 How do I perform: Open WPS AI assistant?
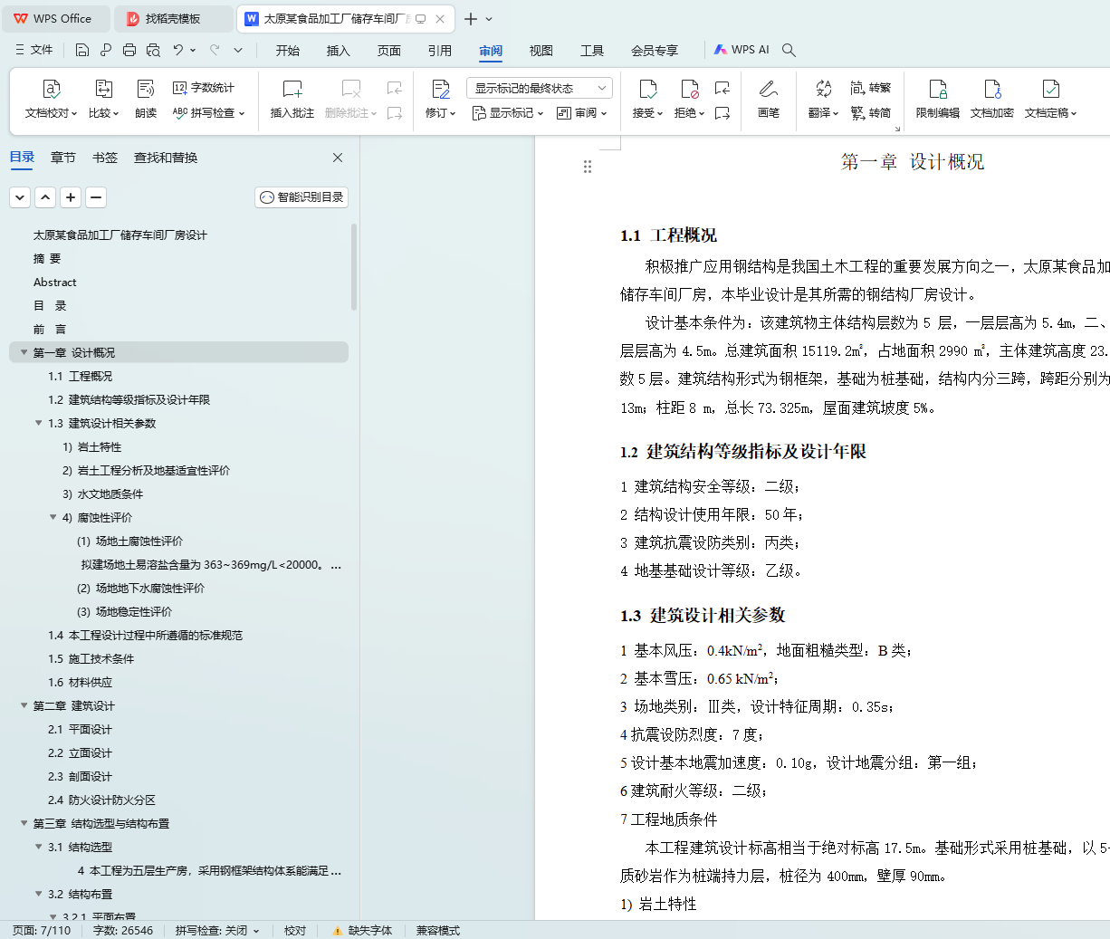(x=742, y=50)
